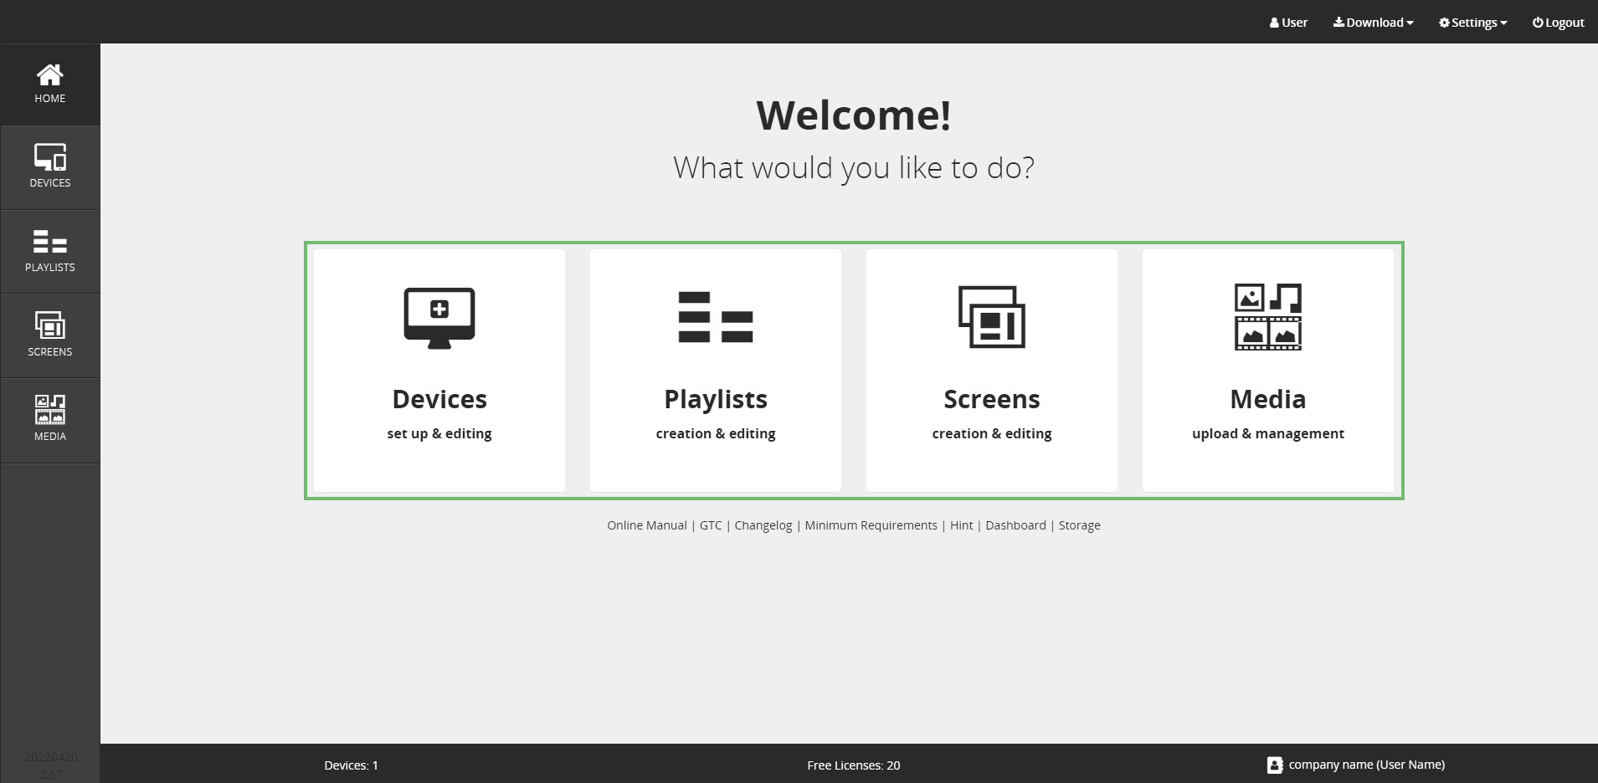Click 'set up & editing' subtitle
Screen dimensions: 1598x783
tap(439, 433)
